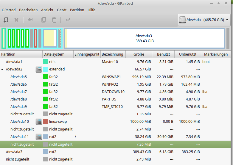Open the Ansicht menu
233x165 pixels.
[47, 10]
